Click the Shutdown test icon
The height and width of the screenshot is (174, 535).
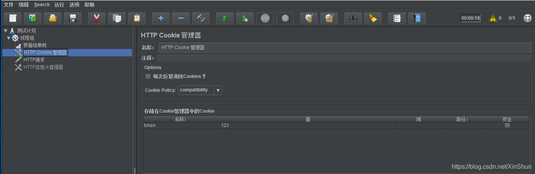pos(285,18)
